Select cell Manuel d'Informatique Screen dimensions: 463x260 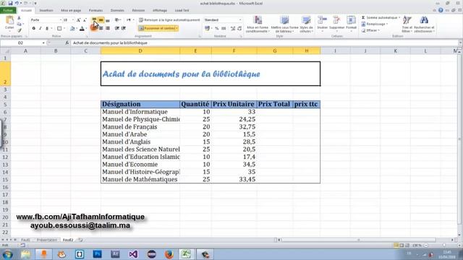140,112
